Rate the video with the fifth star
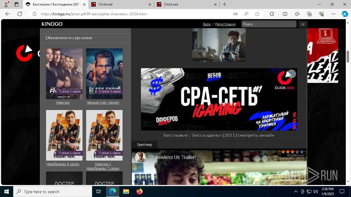This screenshot has width=351, height=197. (x=302, y=152)
